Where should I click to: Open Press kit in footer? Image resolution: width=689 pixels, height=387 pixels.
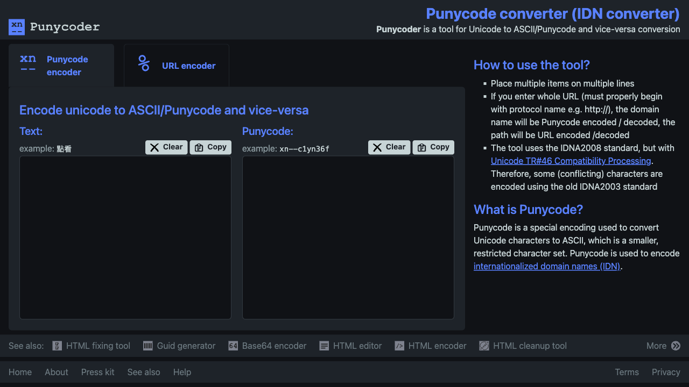click(x=98, y=372)
